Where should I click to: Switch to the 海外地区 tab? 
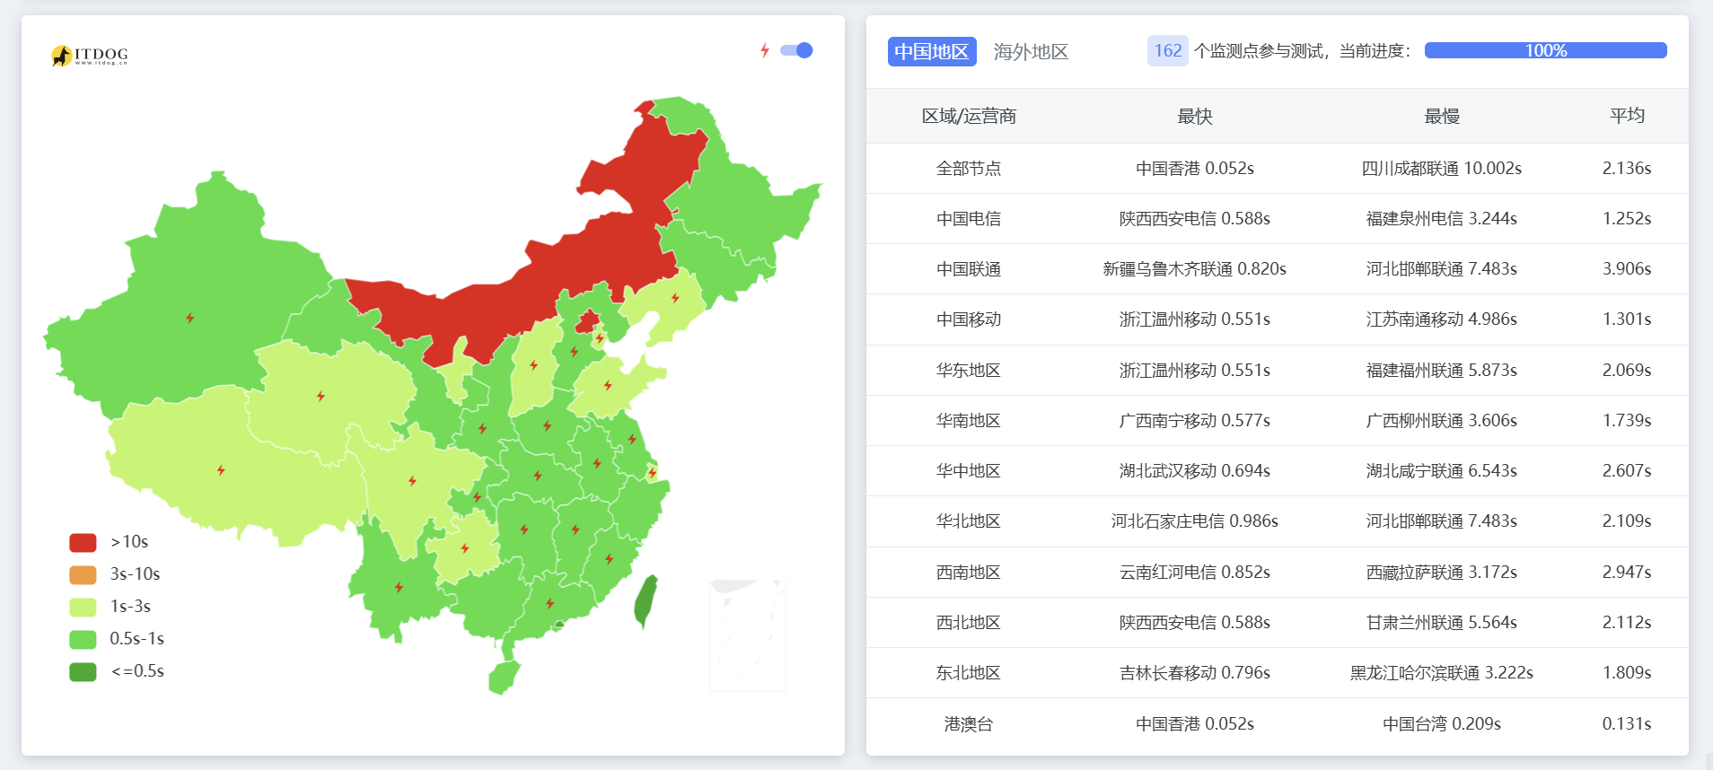coord(1031,51)
